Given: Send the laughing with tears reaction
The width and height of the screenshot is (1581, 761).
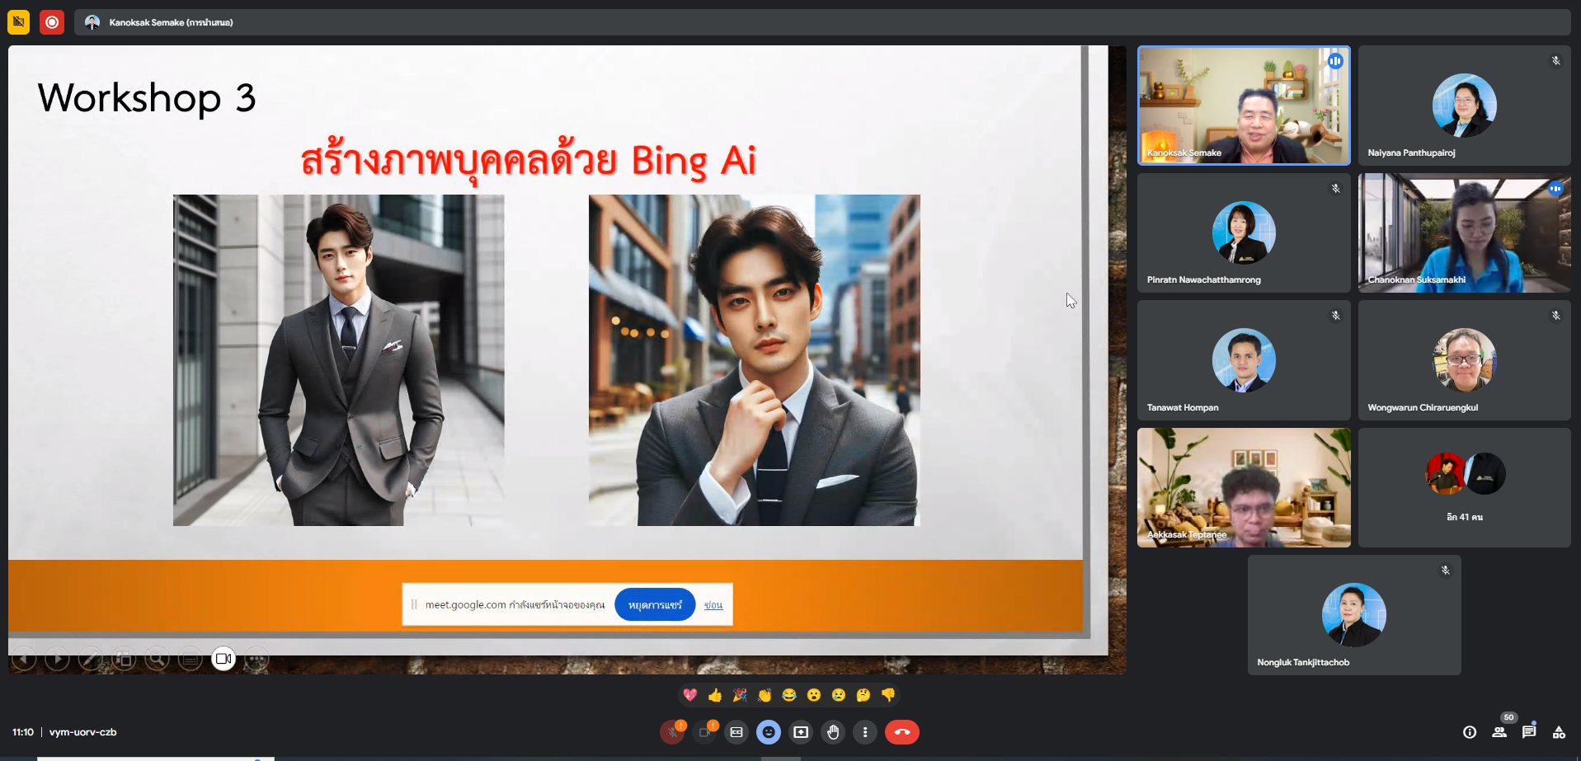Looking at the screenshot, I should 789,695.
